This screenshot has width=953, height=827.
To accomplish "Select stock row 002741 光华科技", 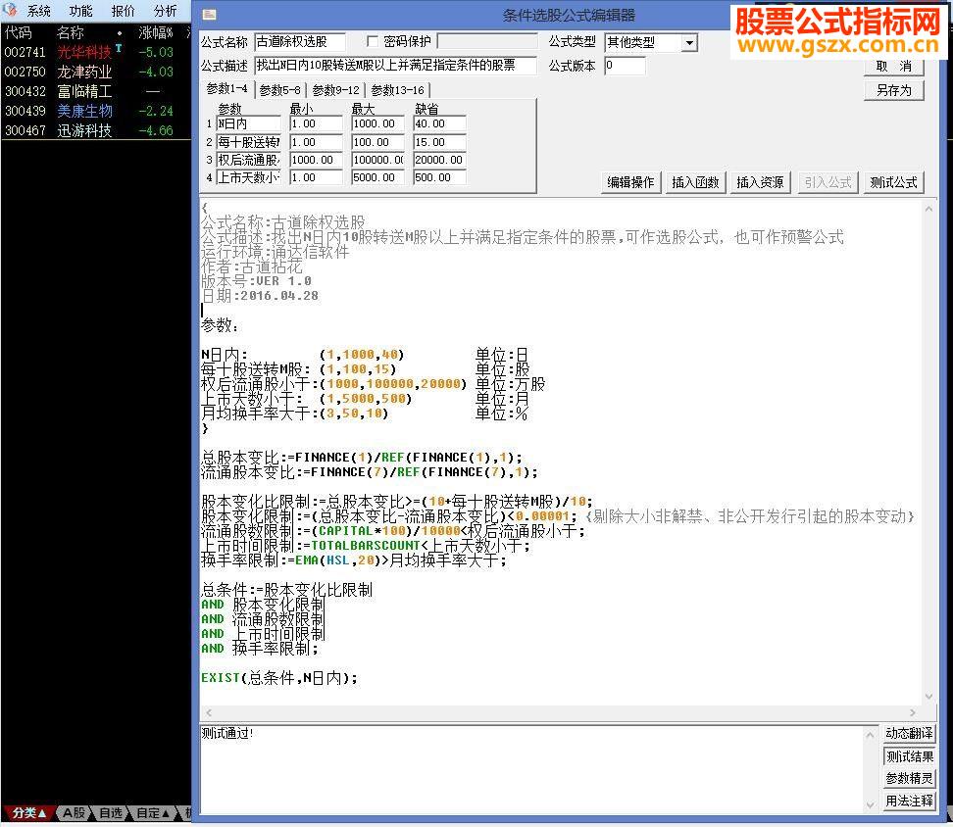I will tap(96, 52).
